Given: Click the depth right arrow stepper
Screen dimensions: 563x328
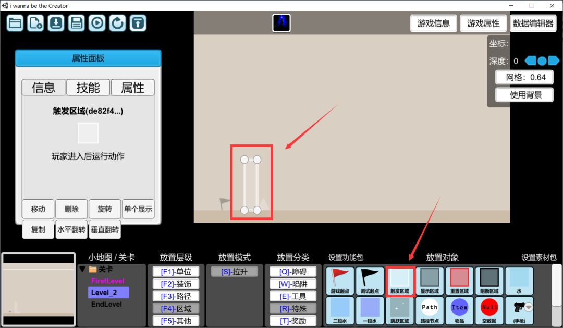Looking at the screenshot, I should (x=553, y=61).
